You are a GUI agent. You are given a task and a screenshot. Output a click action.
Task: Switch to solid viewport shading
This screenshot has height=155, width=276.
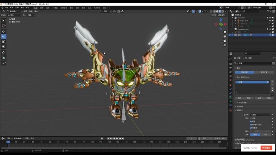[217, 11]
